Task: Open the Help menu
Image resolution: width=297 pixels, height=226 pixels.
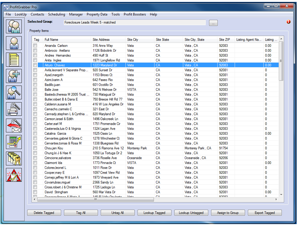Action: 153,14
